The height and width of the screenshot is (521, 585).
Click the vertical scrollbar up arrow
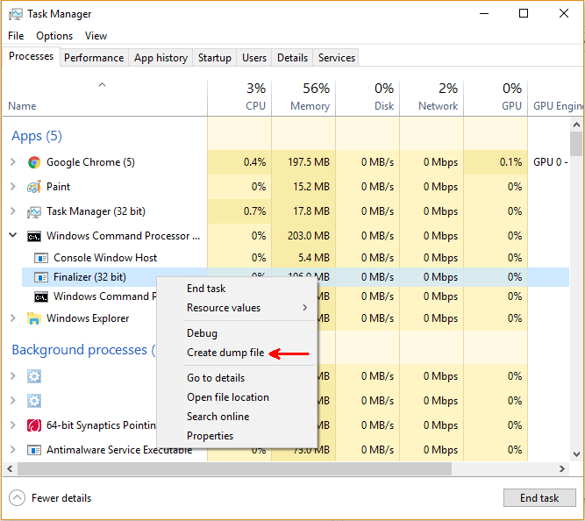pyautogui.click(x=576, y=125)
